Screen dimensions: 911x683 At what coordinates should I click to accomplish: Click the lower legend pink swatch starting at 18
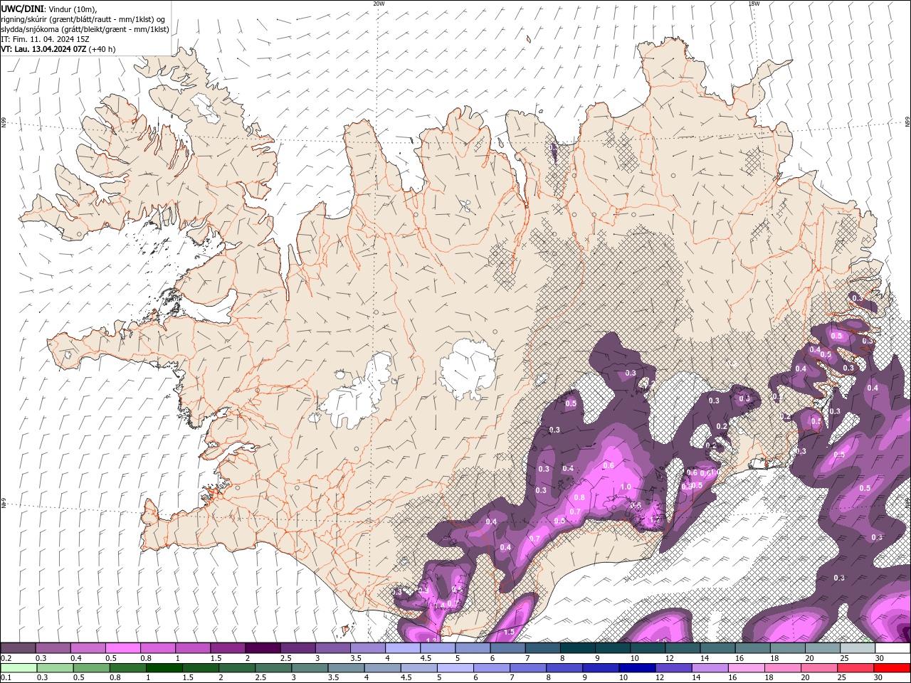tap(782, 668)
